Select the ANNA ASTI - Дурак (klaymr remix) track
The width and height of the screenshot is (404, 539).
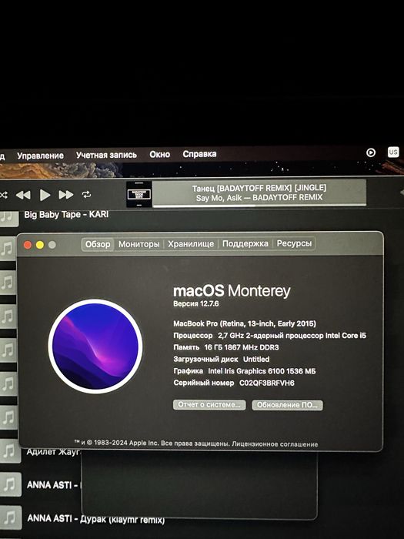[96, 518]
